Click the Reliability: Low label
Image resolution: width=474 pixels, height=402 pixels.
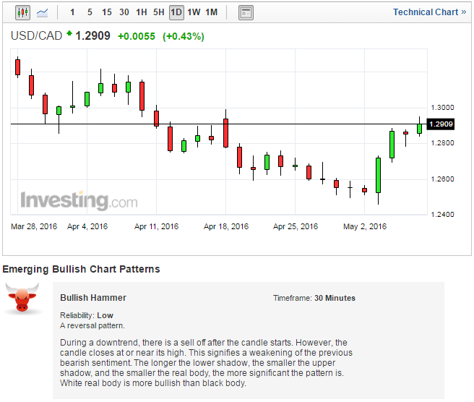click(87, 315)
